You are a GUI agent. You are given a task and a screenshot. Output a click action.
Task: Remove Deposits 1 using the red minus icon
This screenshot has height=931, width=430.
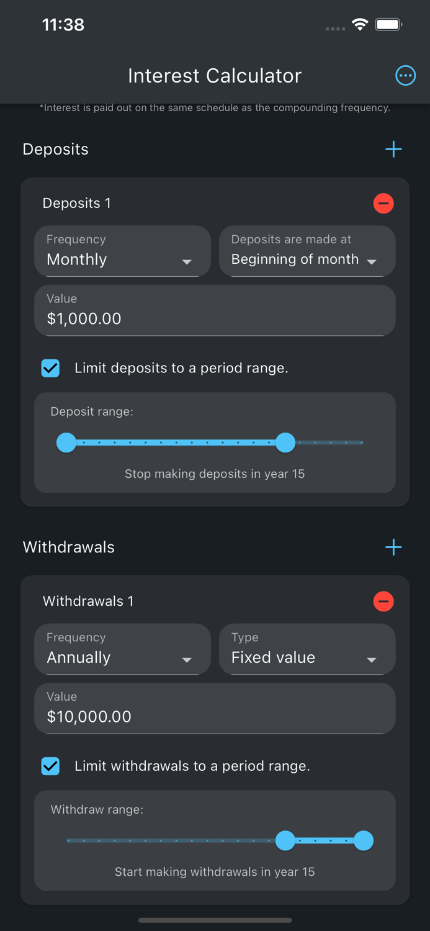click(383, 203)
